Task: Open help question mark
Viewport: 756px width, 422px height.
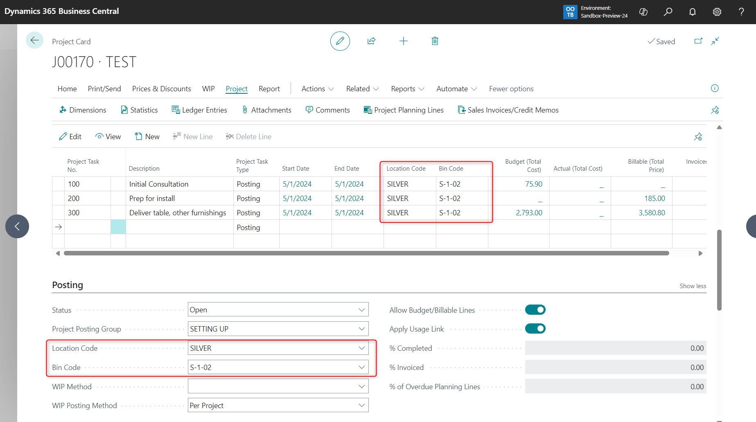Action: click(x=741, y=12)
